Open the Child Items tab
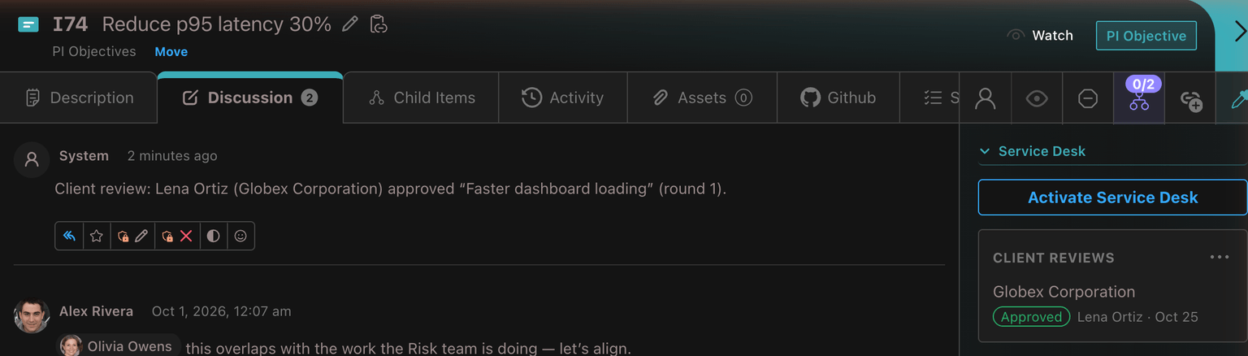 (x=421, y=98)
